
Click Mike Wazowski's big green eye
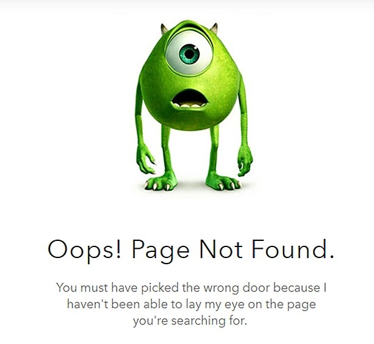pyautogui.click(x=189, y=54)
